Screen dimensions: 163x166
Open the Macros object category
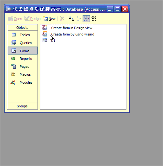pos(23,74)
